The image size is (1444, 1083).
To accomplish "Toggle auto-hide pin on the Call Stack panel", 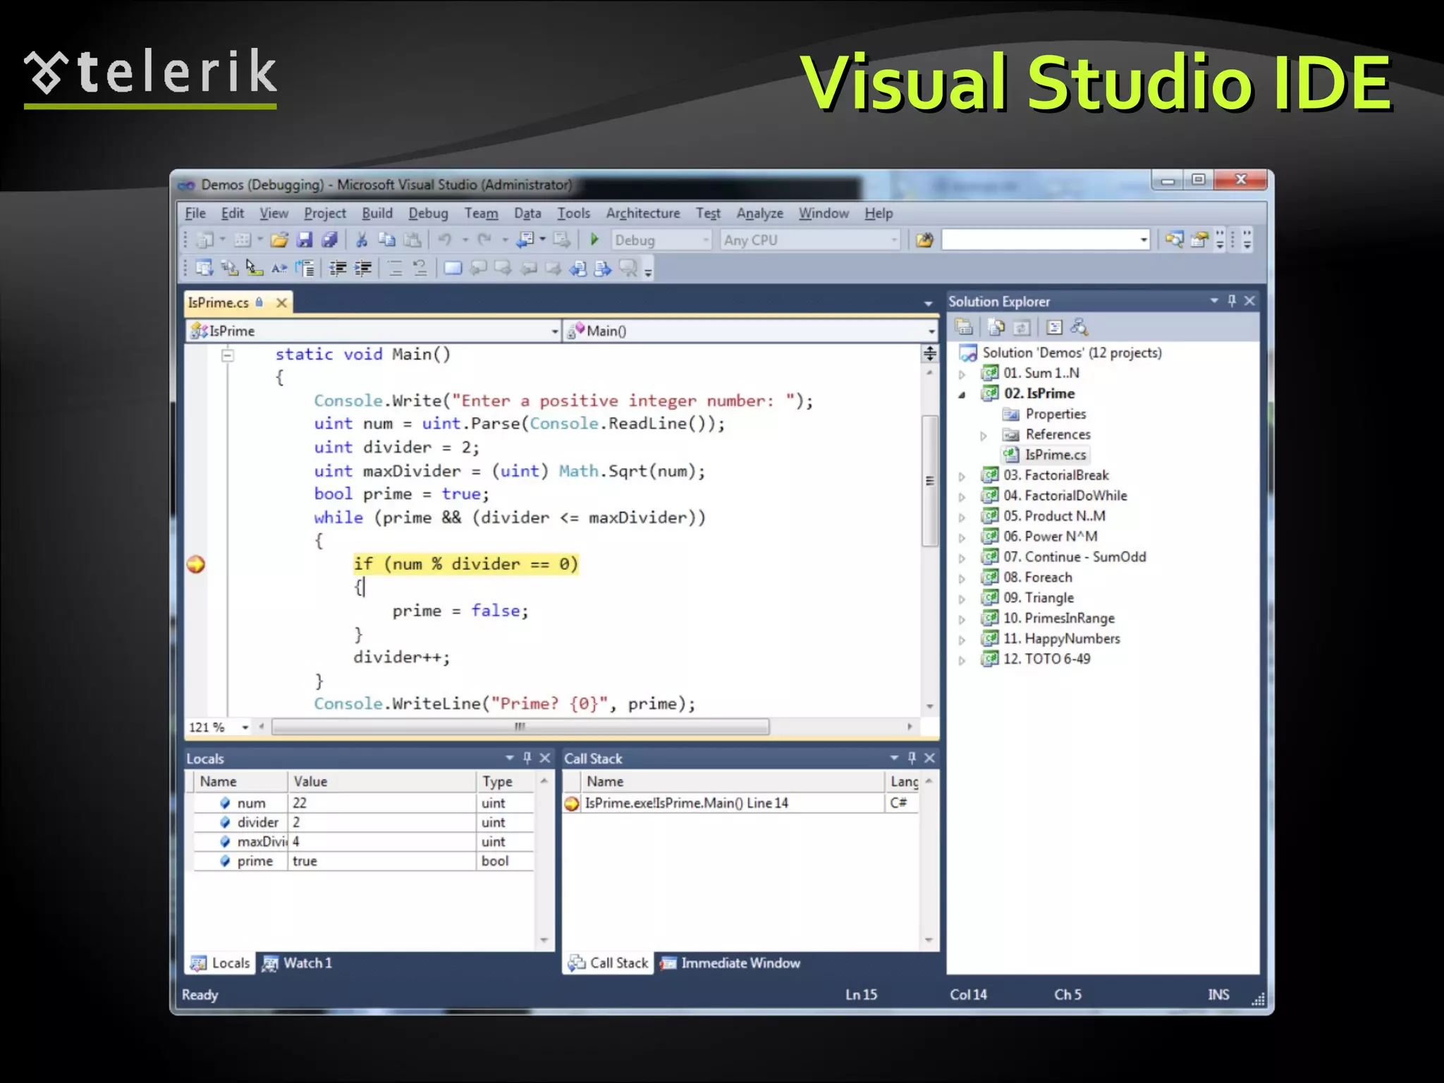I will click(912, 758).
